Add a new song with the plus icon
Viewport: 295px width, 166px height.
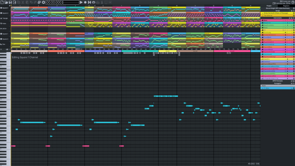[x=294, y=11]
